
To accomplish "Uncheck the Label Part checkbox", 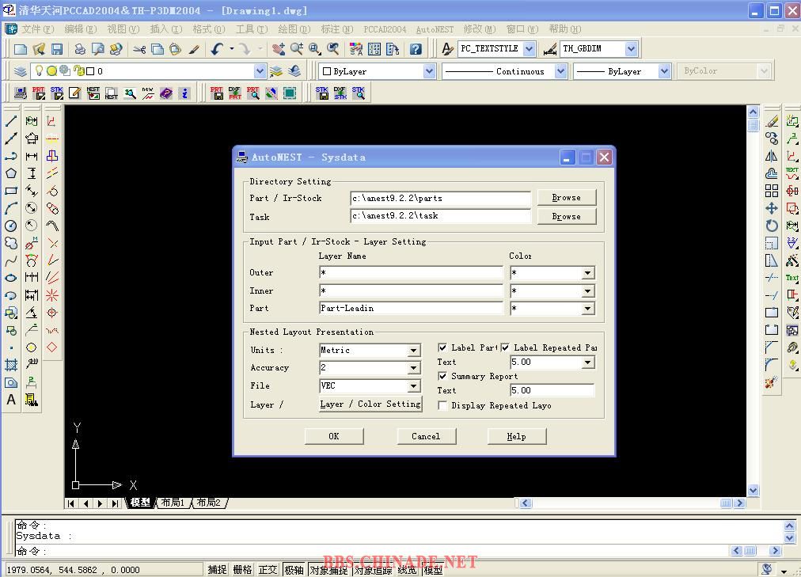I will 442,347.
